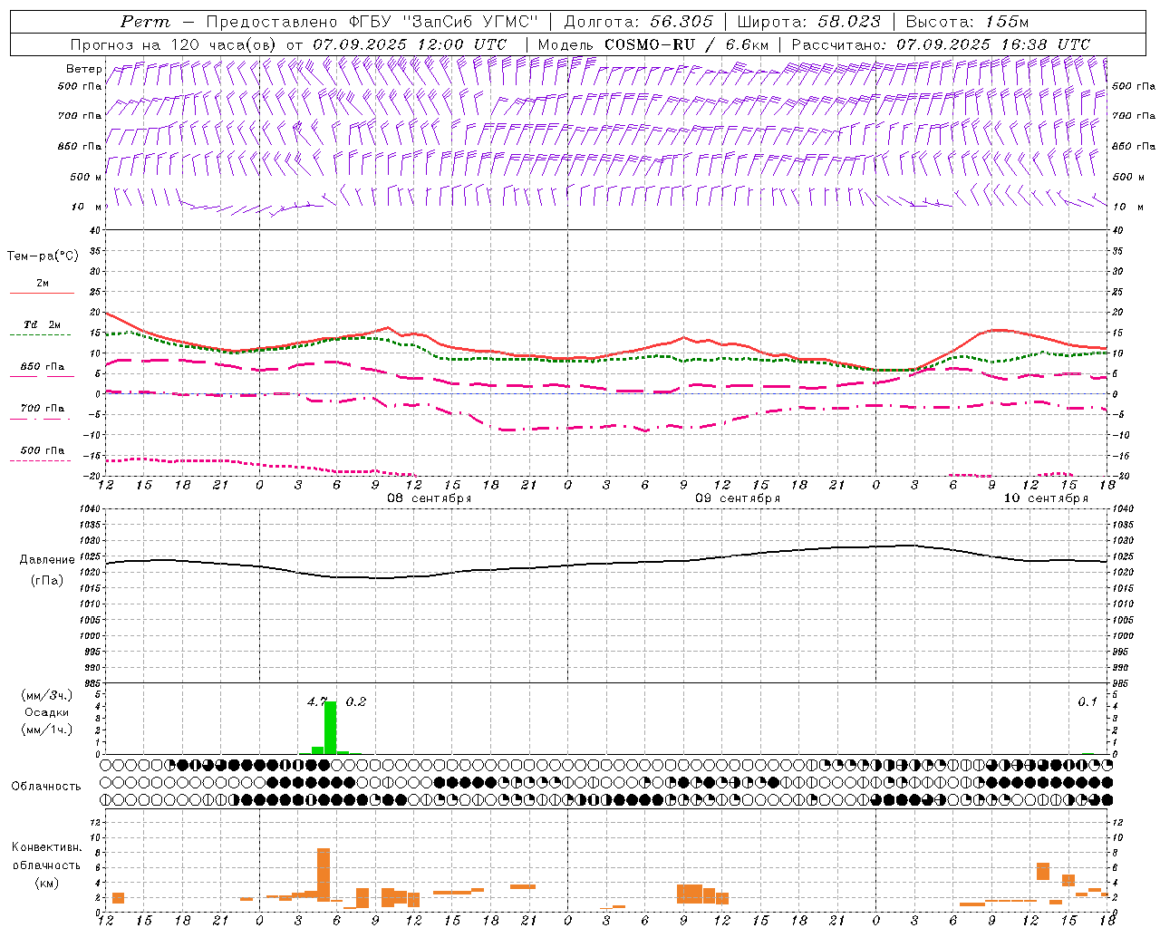
Task: Click the "Td 2м" dew point legend label
Action: point(42,324)
